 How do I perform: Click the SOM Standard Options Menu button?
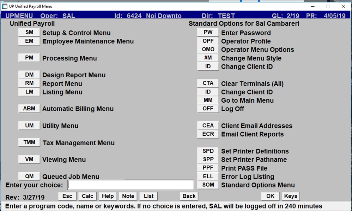tap(208, 185)
